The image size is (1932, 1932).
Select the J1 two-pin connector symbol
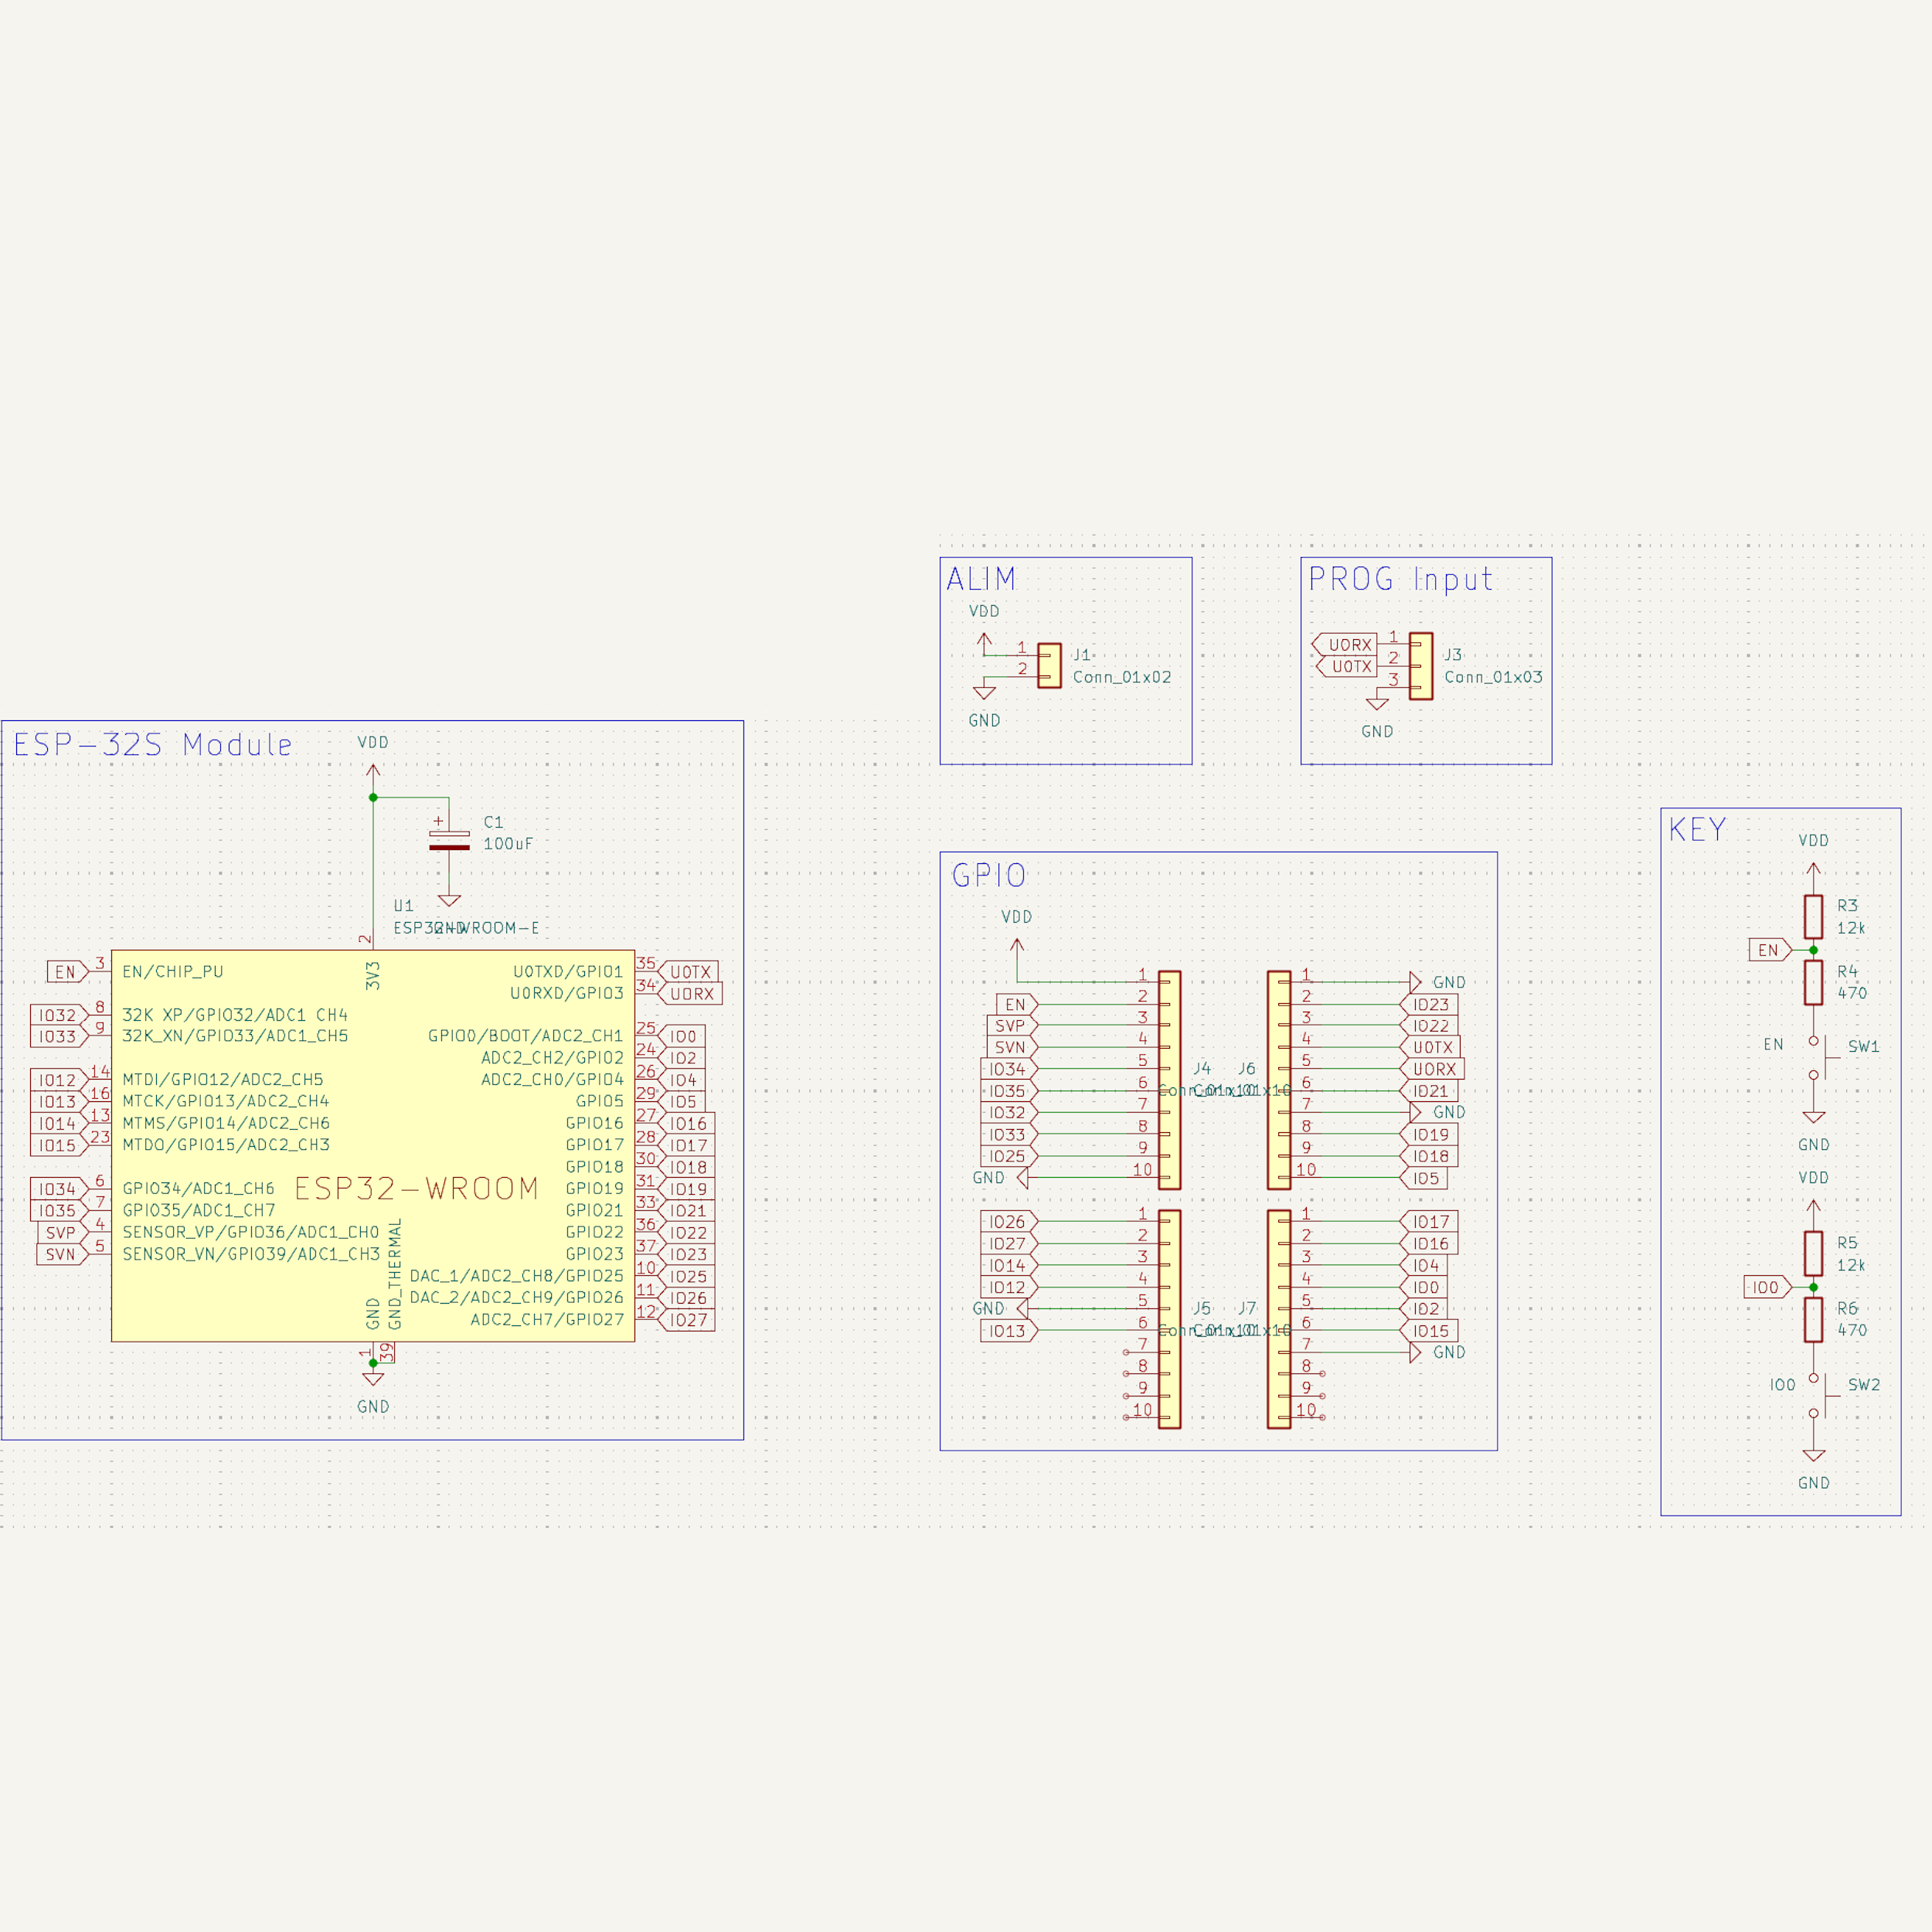[x=1049, y=665]
